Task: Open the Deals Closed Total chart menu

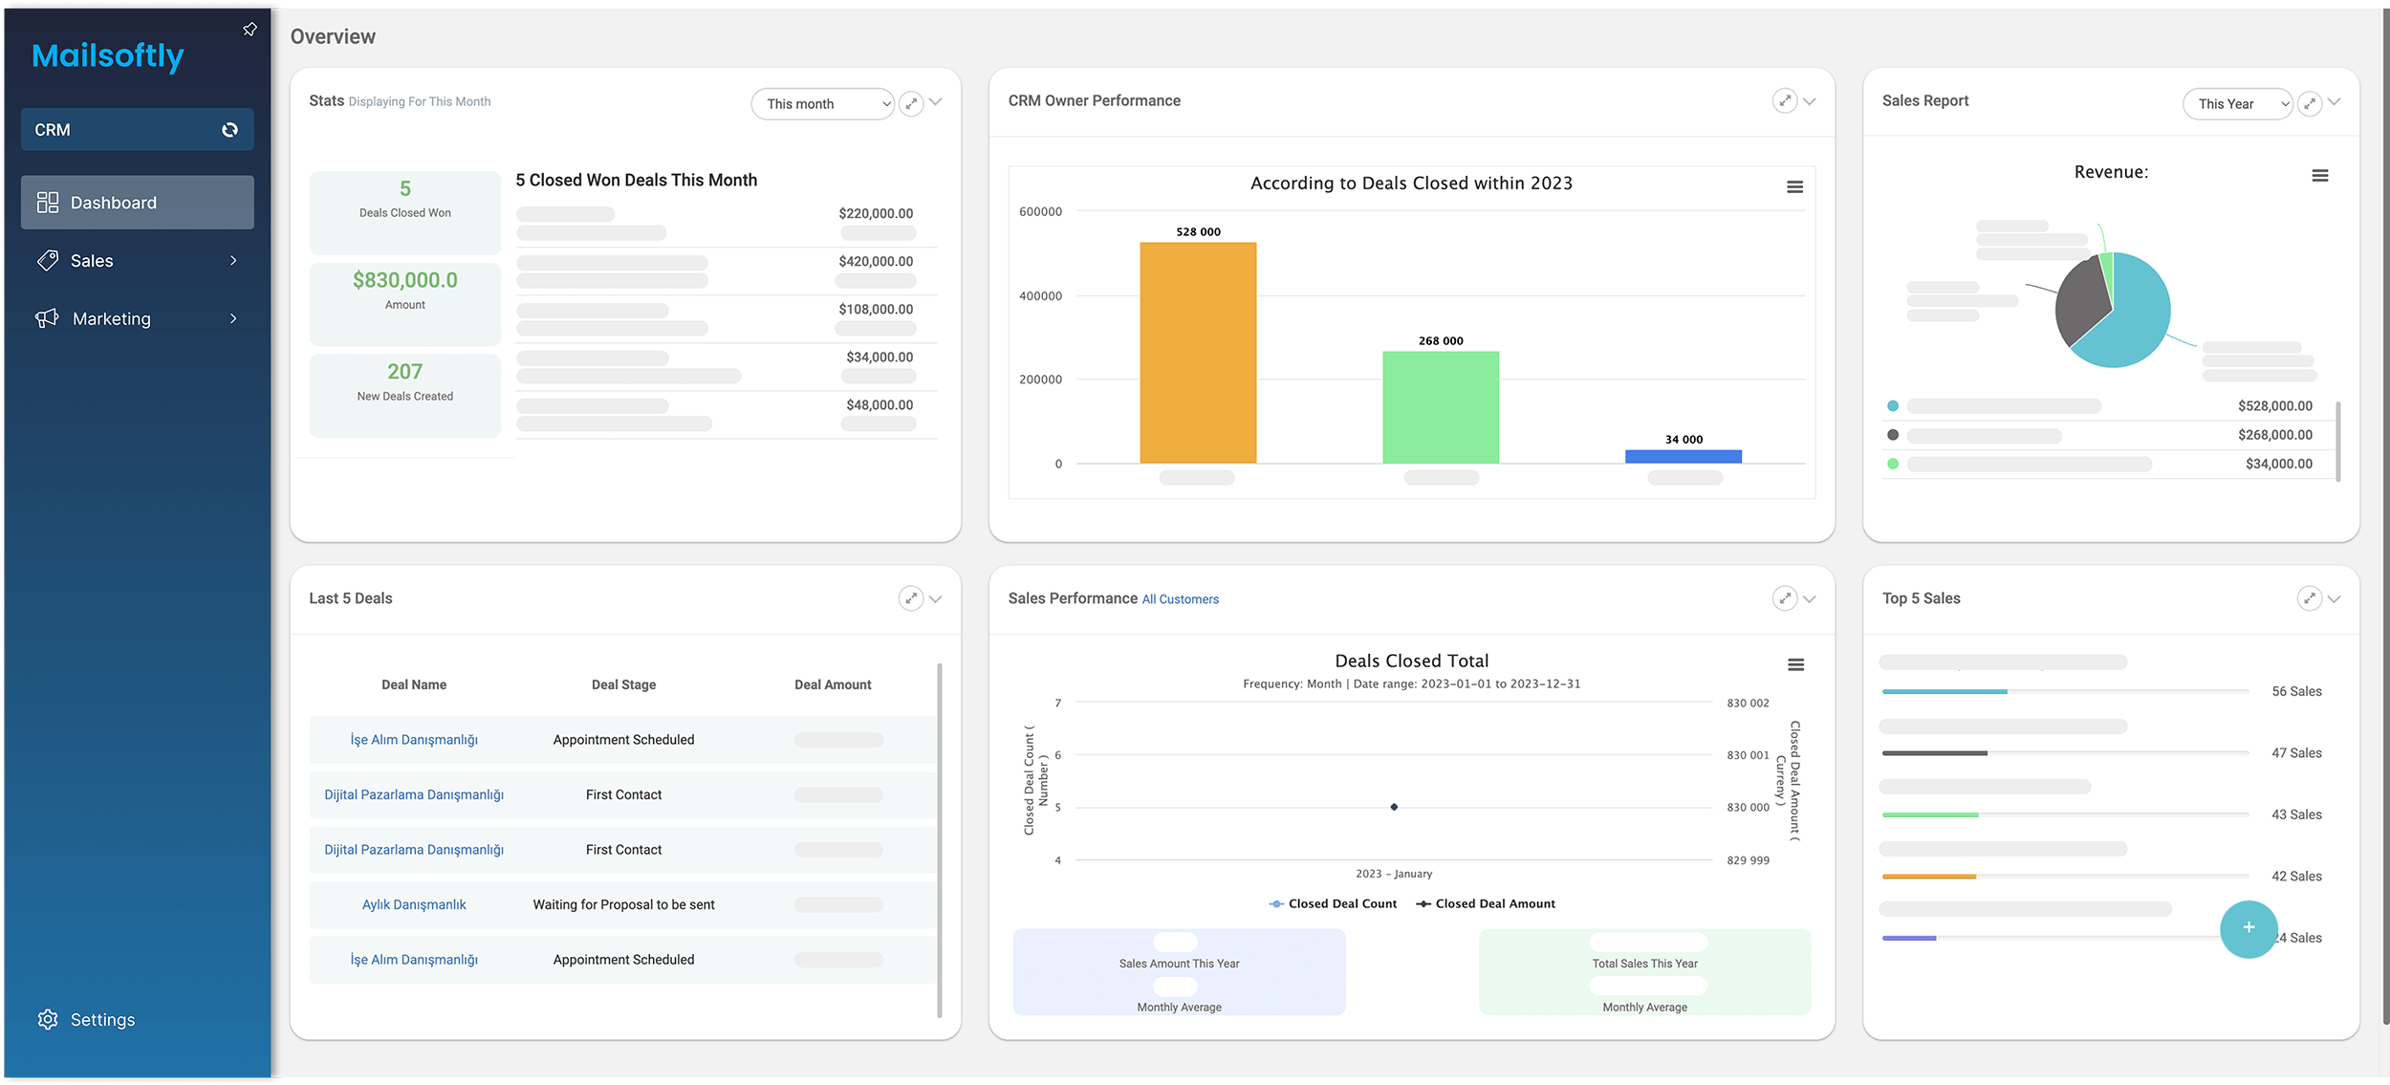Action: (1795, 664)
